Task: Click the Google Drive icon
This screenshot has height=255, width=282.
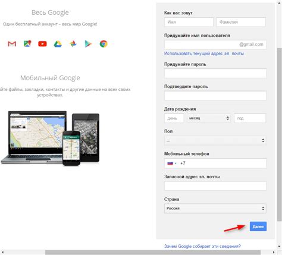Action: point(58,44)
